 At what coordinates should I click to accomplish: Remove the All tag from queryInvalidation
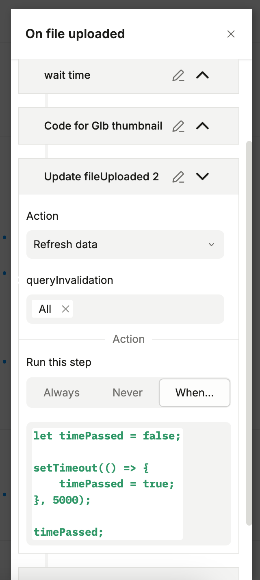pos(65,309)
